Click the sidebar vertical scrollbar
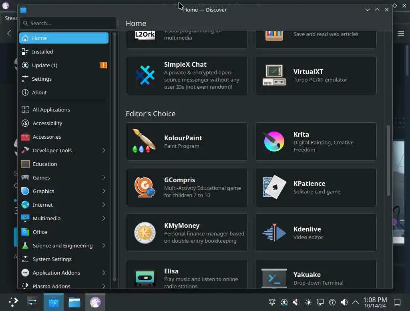Viewport: 410px width, 311px height. tap(114, 157)
